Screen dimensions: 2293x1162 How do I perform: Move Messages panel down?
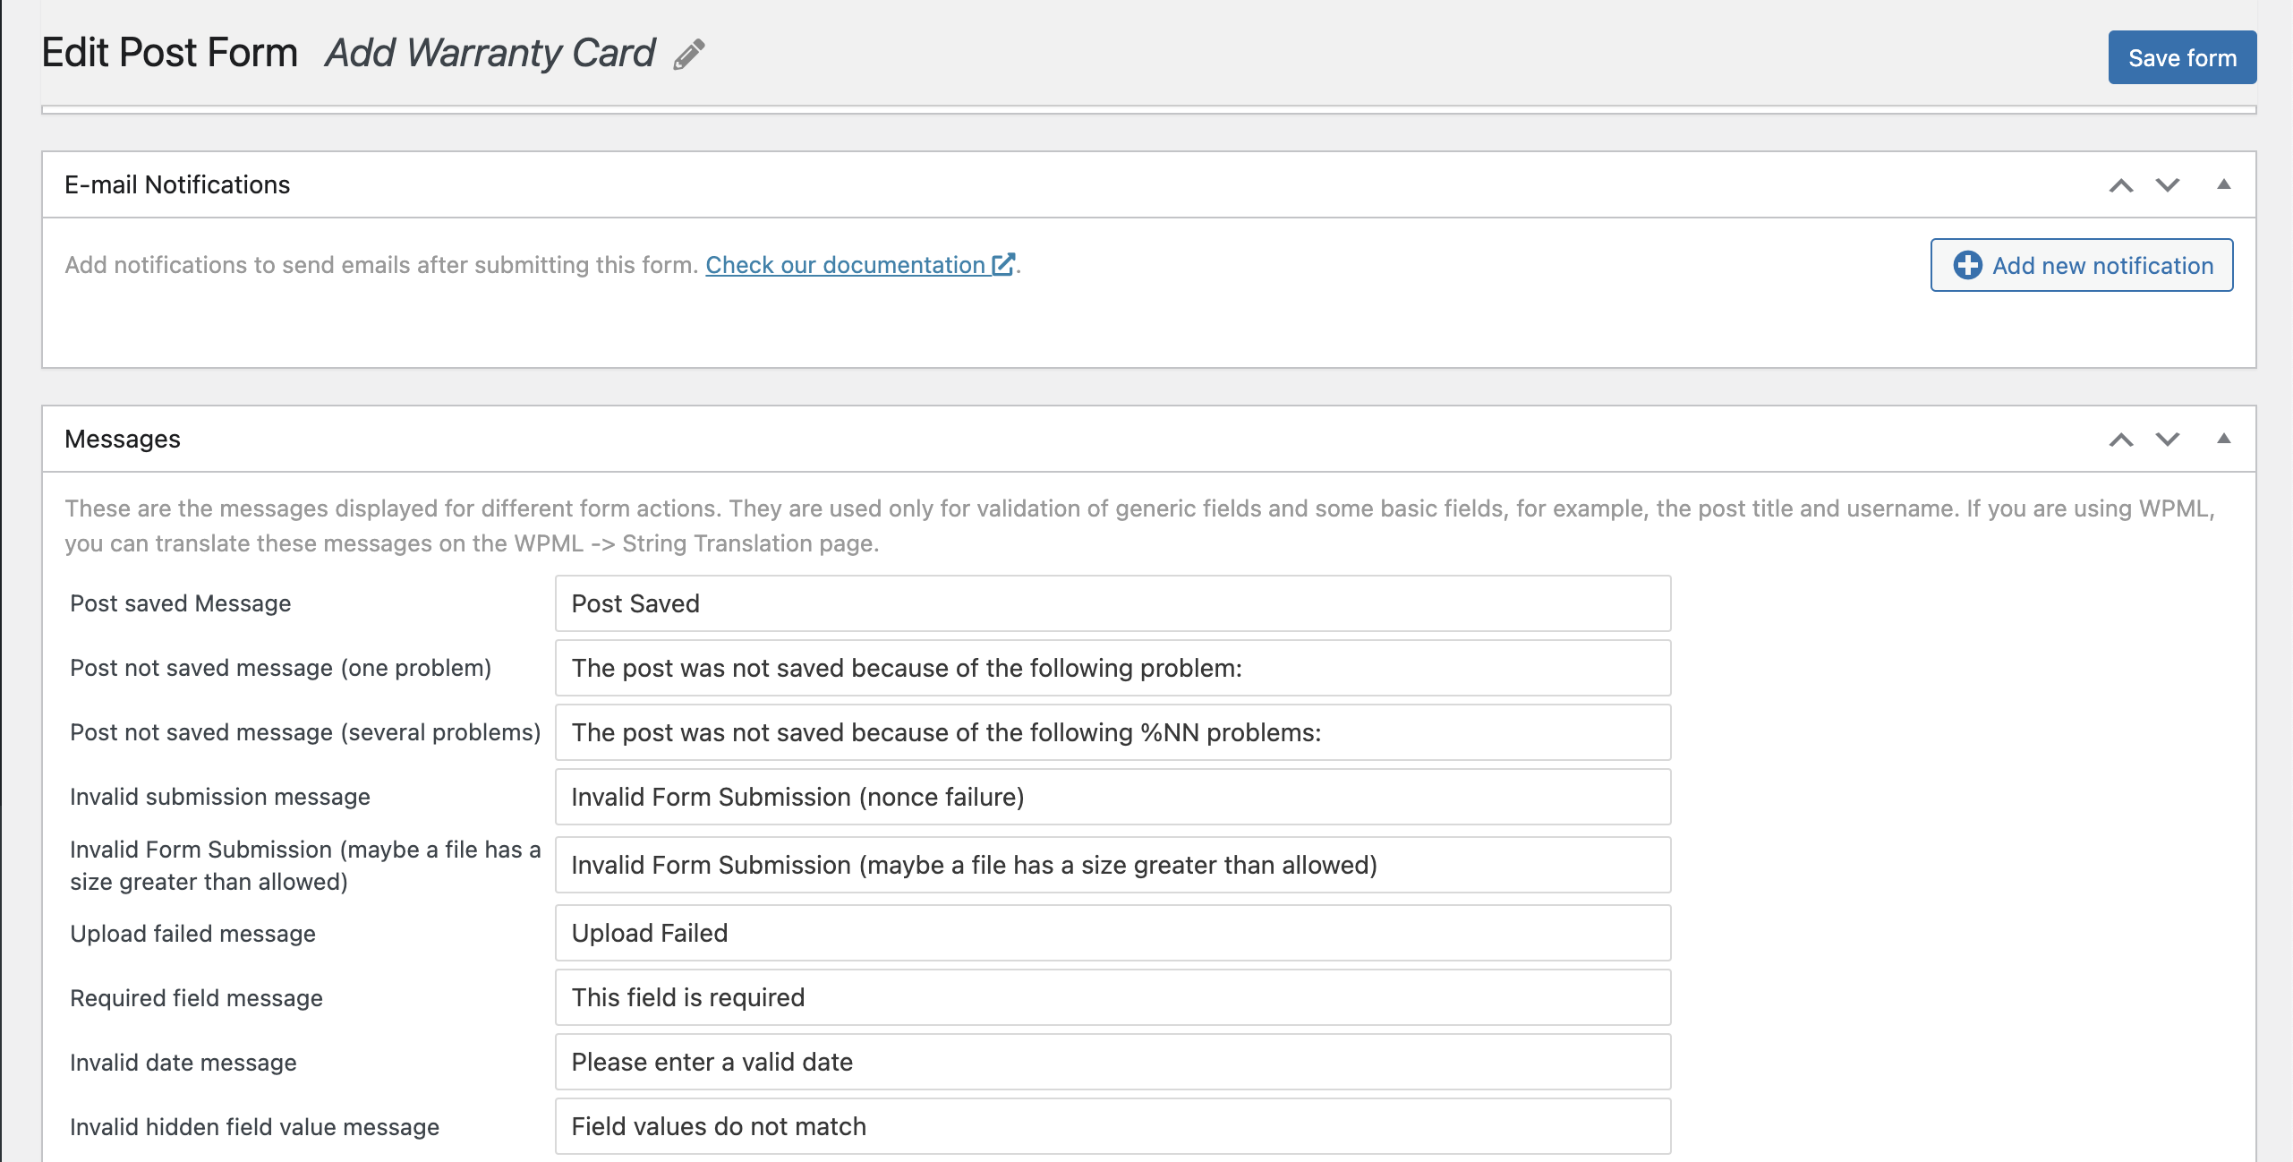click(2168, 440)
